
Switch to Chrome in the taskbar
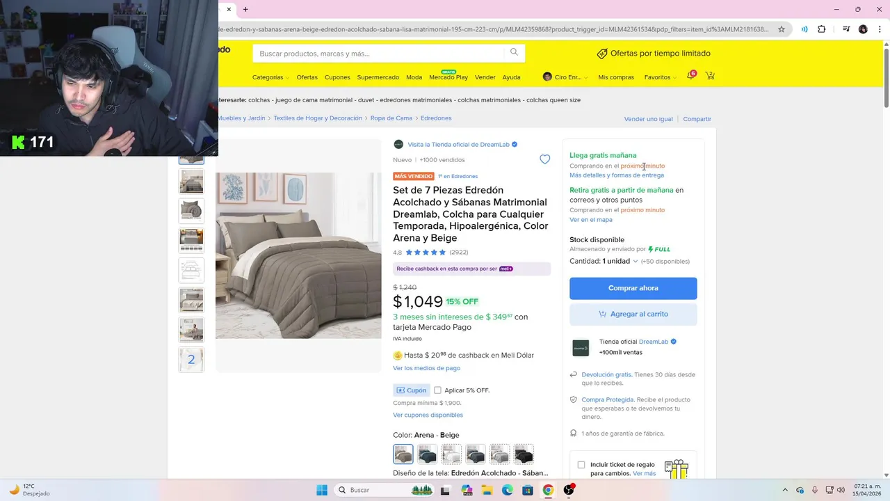(x=548, y=490)
